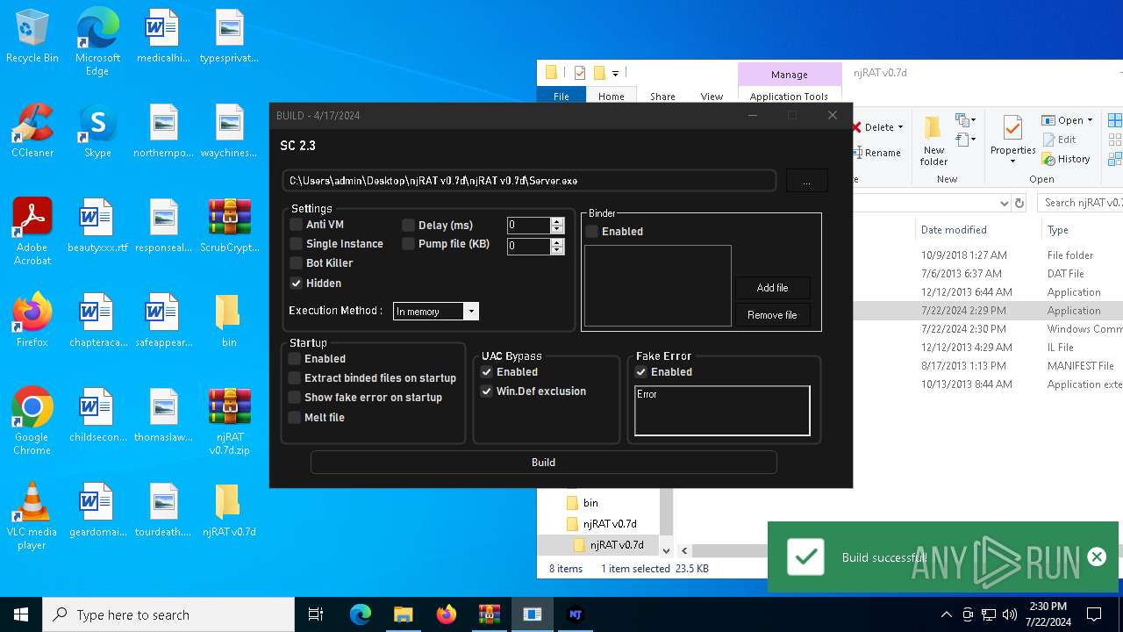
Task: Switch to the Share ribbon tab
Action: click(662, 97)
